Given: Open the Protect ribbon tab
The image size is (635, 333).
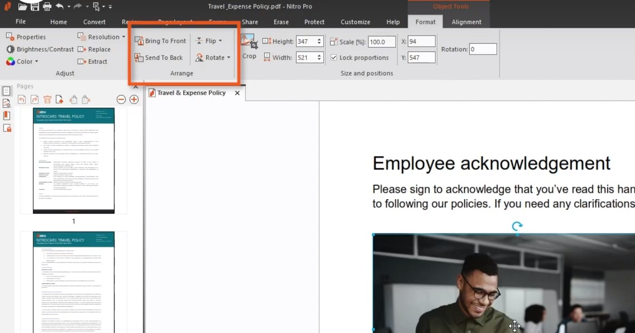Looking at the screenshot, I should pos(314,22).
